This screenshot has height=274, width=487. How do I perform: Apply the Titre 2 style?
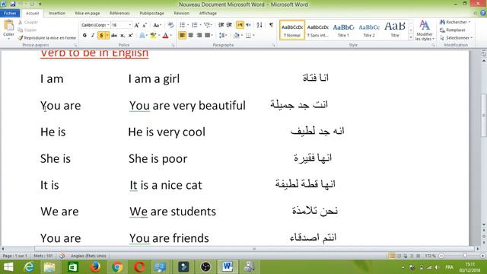pos(369,30)
